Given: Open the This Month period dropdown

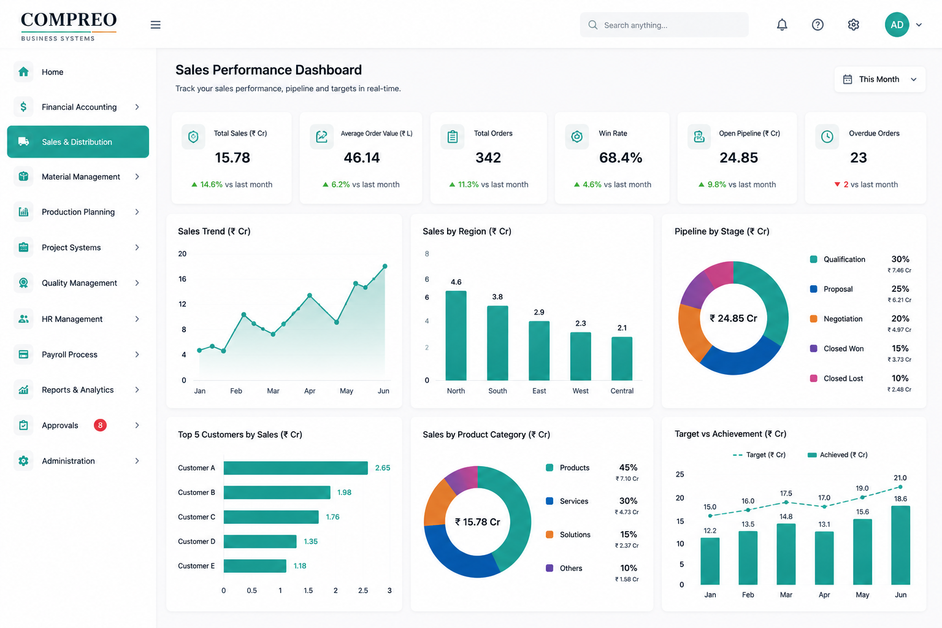Looking at the screenshot, I should pos(879,79).
